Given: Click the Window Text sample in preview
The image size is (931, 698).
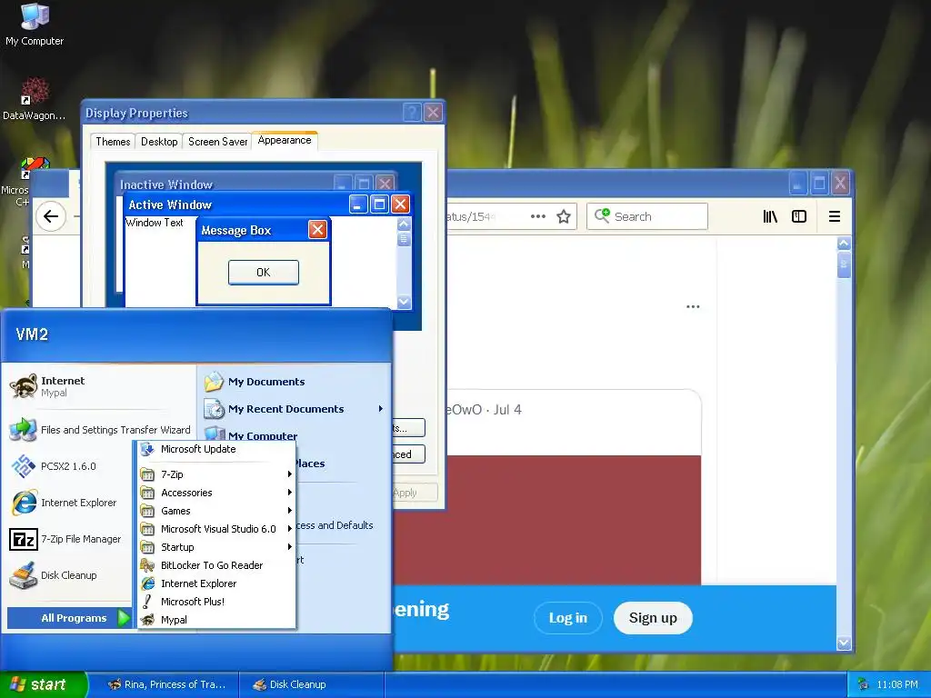Looking at the screenshot, I should [155, 223].
